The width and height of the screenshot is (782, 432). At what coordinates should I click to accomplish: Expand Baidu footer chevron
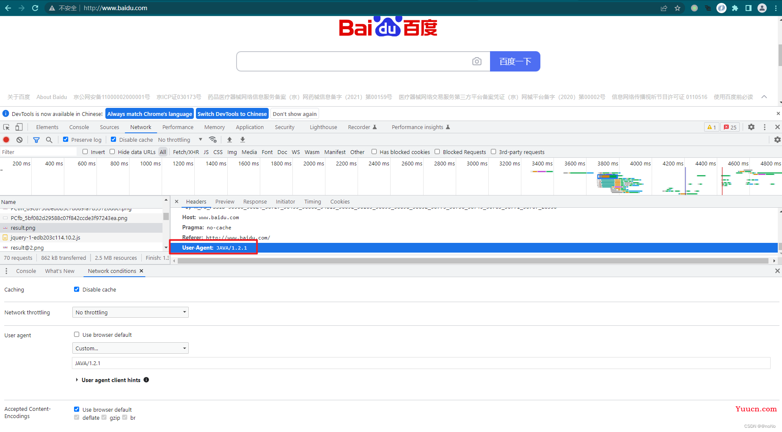[764, 97]
